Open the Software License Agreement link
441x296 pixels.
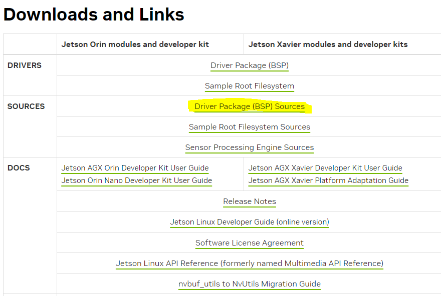point(250,242)
